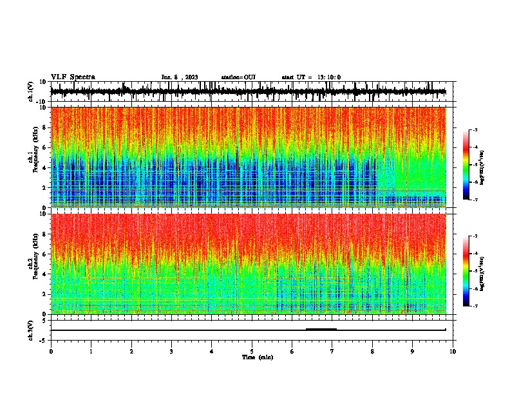The image size is (510, 394).
Task: Click the ch.2 log PSD color scale bar
Action: [466, 271]
